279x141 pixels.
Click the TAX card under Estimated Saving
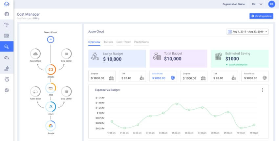tap(225, 76)
